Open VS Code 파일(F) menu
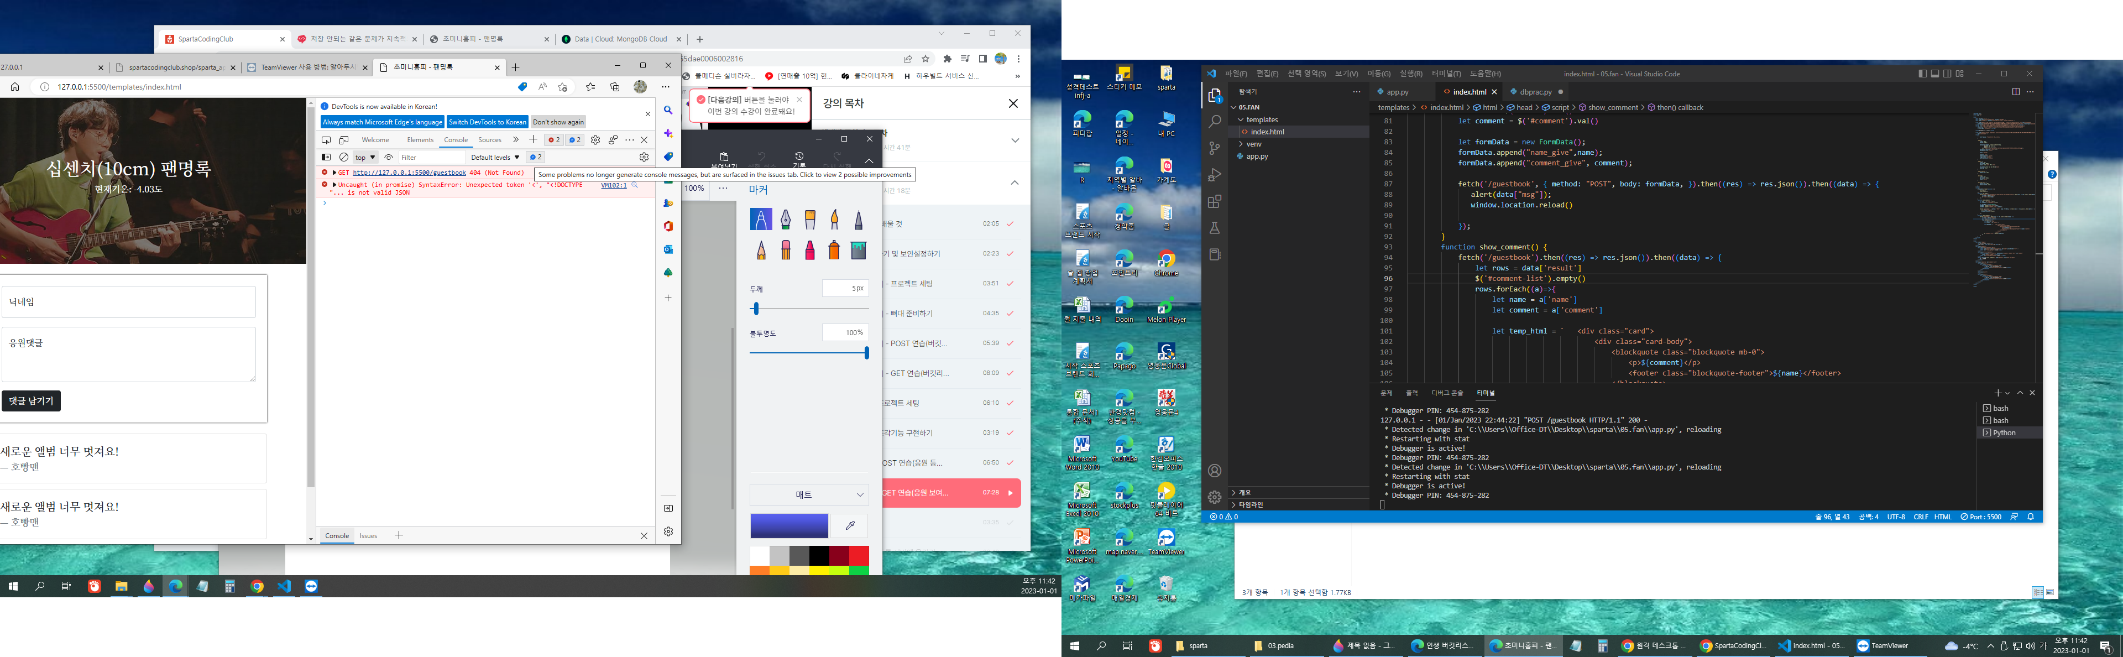Image resolution: width=2123 pixels, height=657 pixels. [1236, 74]
